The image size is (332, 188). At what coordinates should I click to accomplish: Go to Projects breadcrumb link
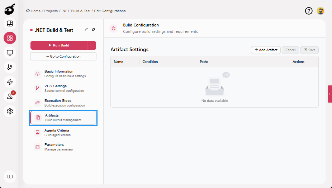coord(51,11)
